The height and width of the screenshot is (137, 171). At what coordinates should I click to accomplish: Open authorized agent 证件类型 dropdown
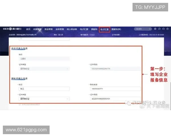click(x=44, y=99)
